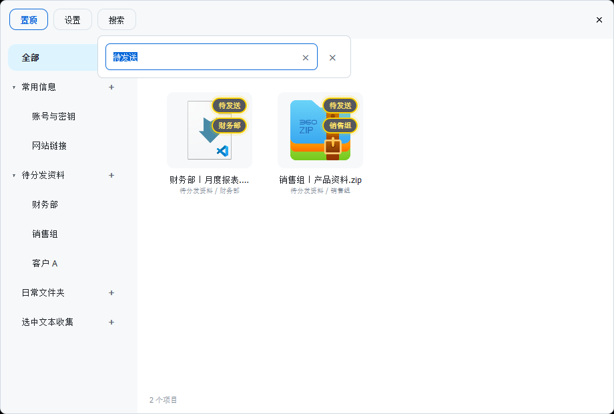Click the 2 个项目 status text
Viewport: 614px width, 414px height.
click(164, 400)
